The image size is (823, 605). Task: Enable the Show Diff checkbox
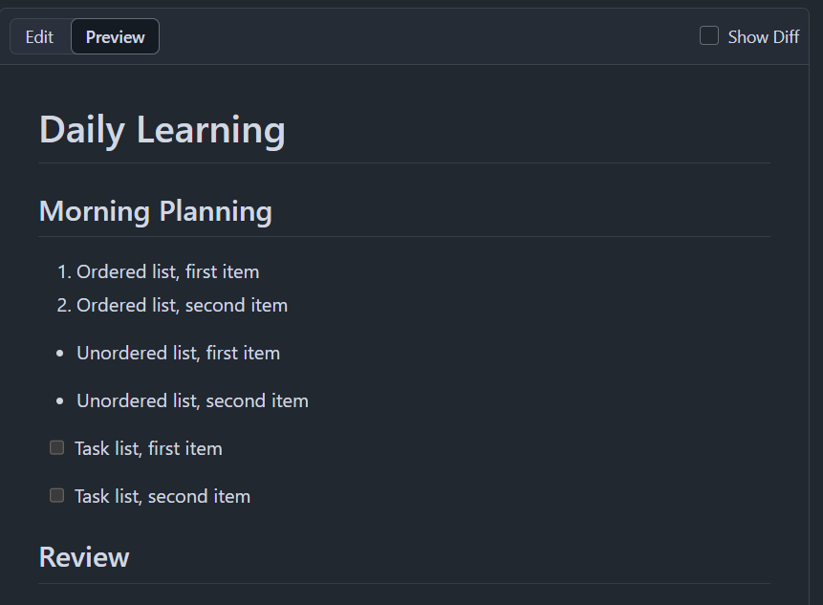pos(708,35)
